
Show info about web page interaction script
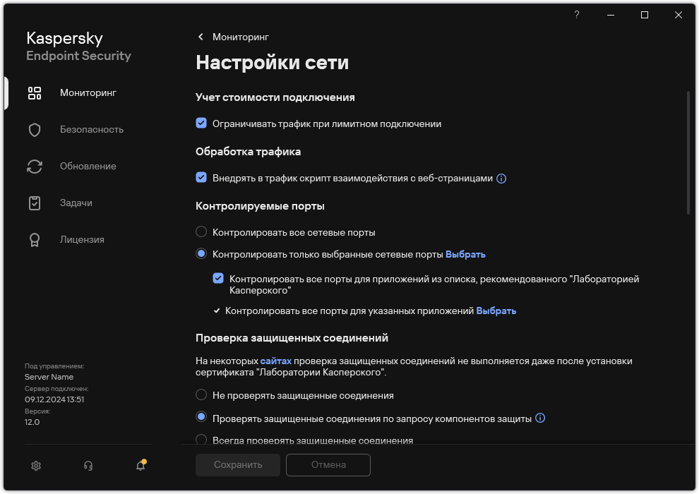pyautogui.click(x=501, y=179)
